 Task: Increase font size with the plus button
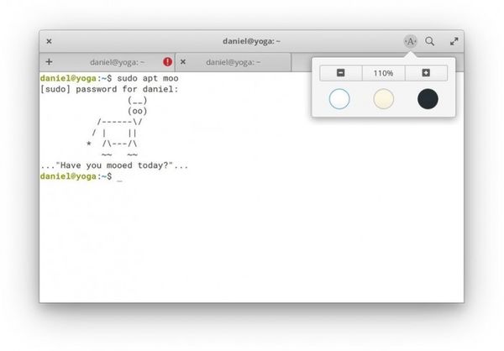426,73
